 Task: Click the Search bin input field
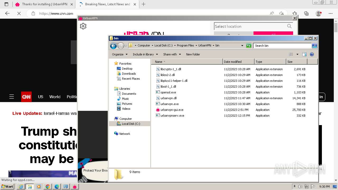point(282,46)
